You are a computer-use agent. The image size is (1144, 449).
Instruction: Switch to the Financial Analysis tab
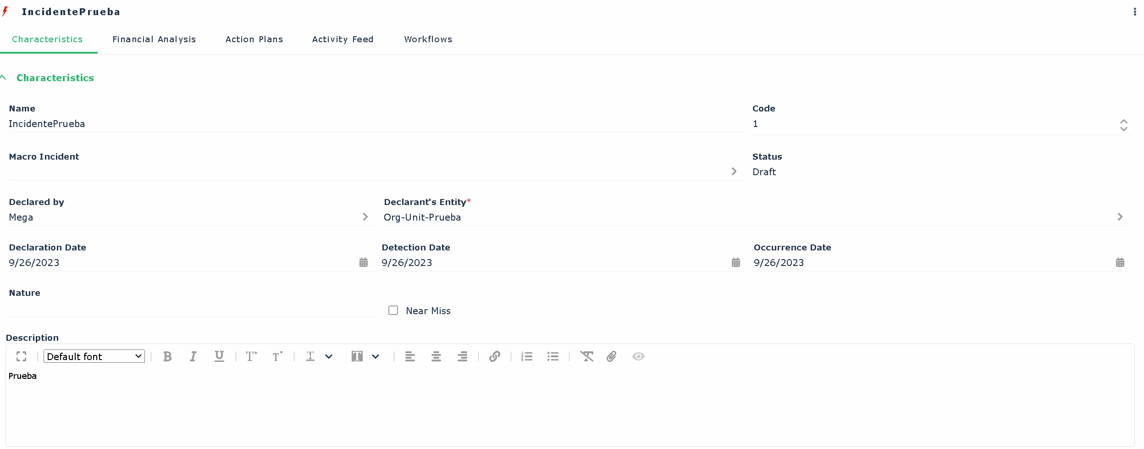point(154,39)
